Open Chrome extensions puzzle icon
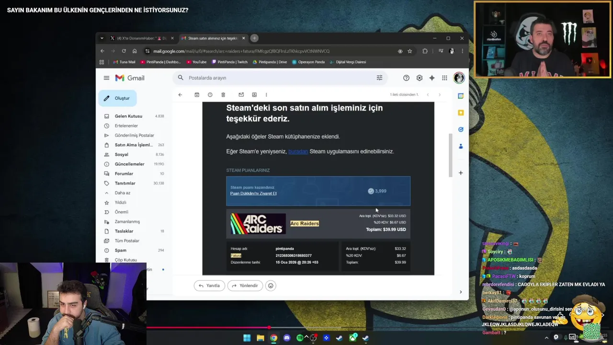613x345 pixels. [x=425, y=51]
